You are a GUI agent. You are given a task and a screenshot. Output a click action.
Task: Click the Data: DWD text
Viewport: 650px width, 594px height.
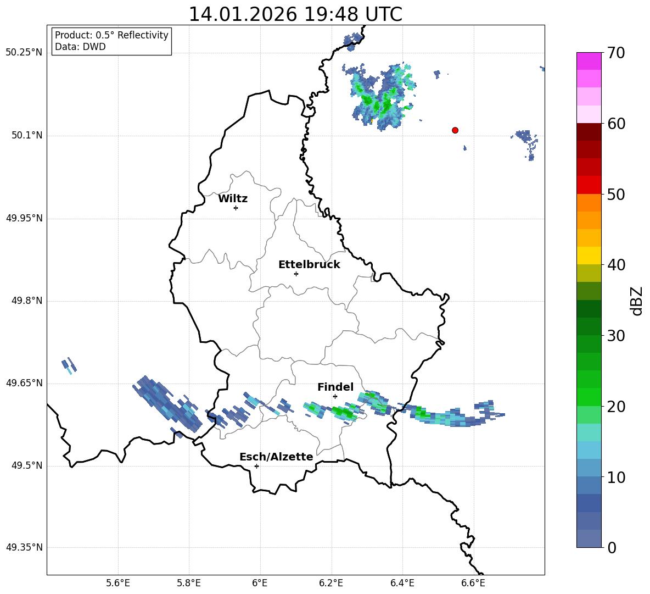click(x=80, y=47)
